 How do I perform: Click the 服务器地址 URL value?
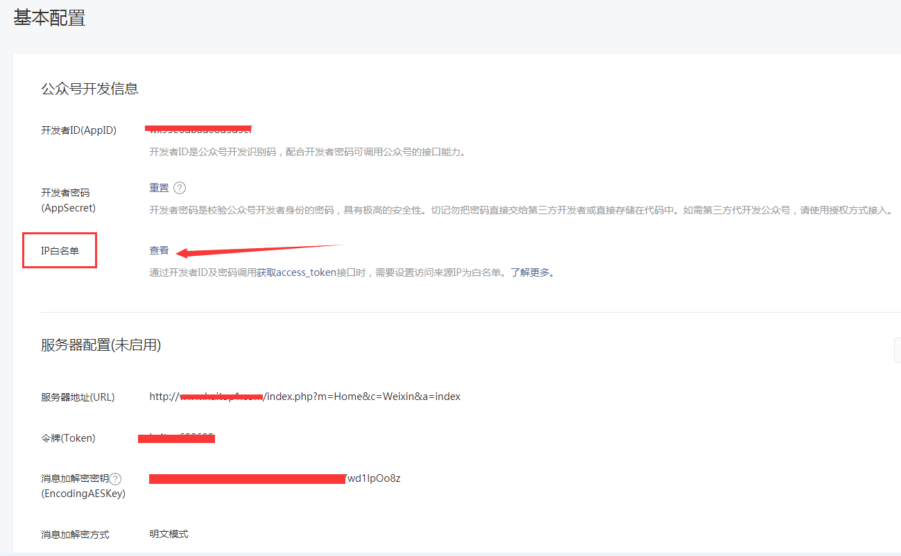(x=304, y=397)
